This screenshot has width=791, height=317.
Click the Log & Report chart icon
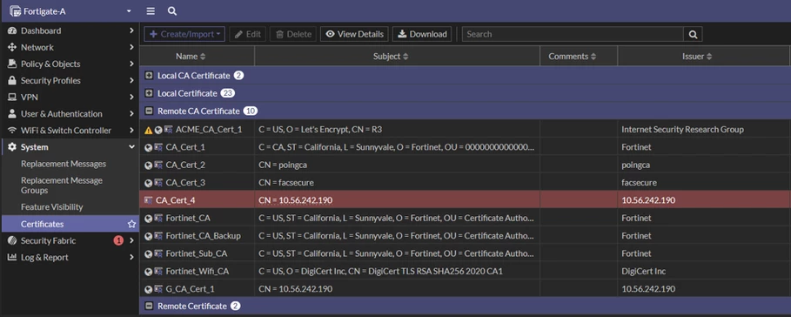coord(12,258)
